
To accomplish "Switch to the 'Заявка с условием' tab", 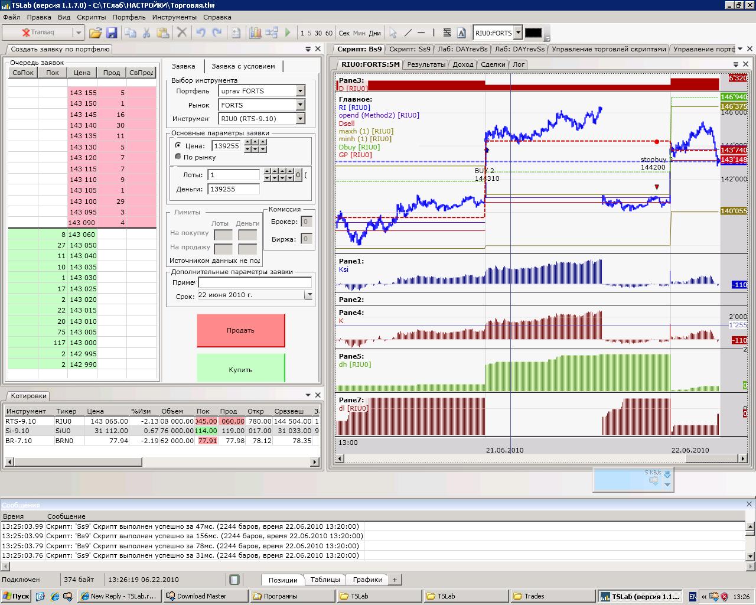I will (243, 66).
